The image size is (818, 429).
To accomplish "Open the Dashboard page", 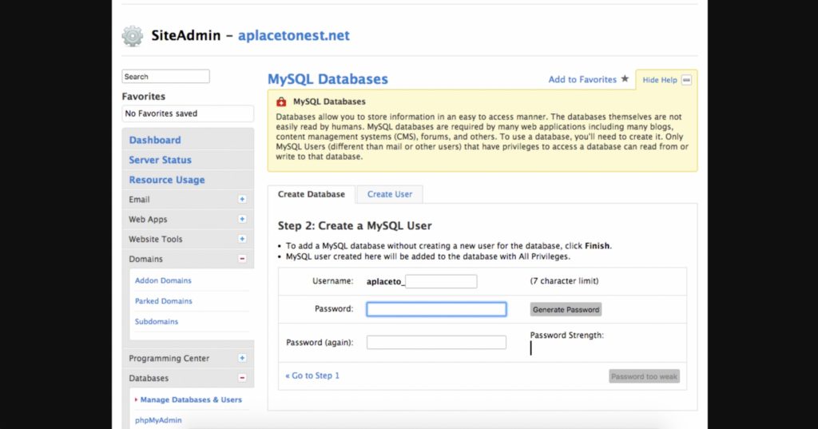I will coord(155,140).
